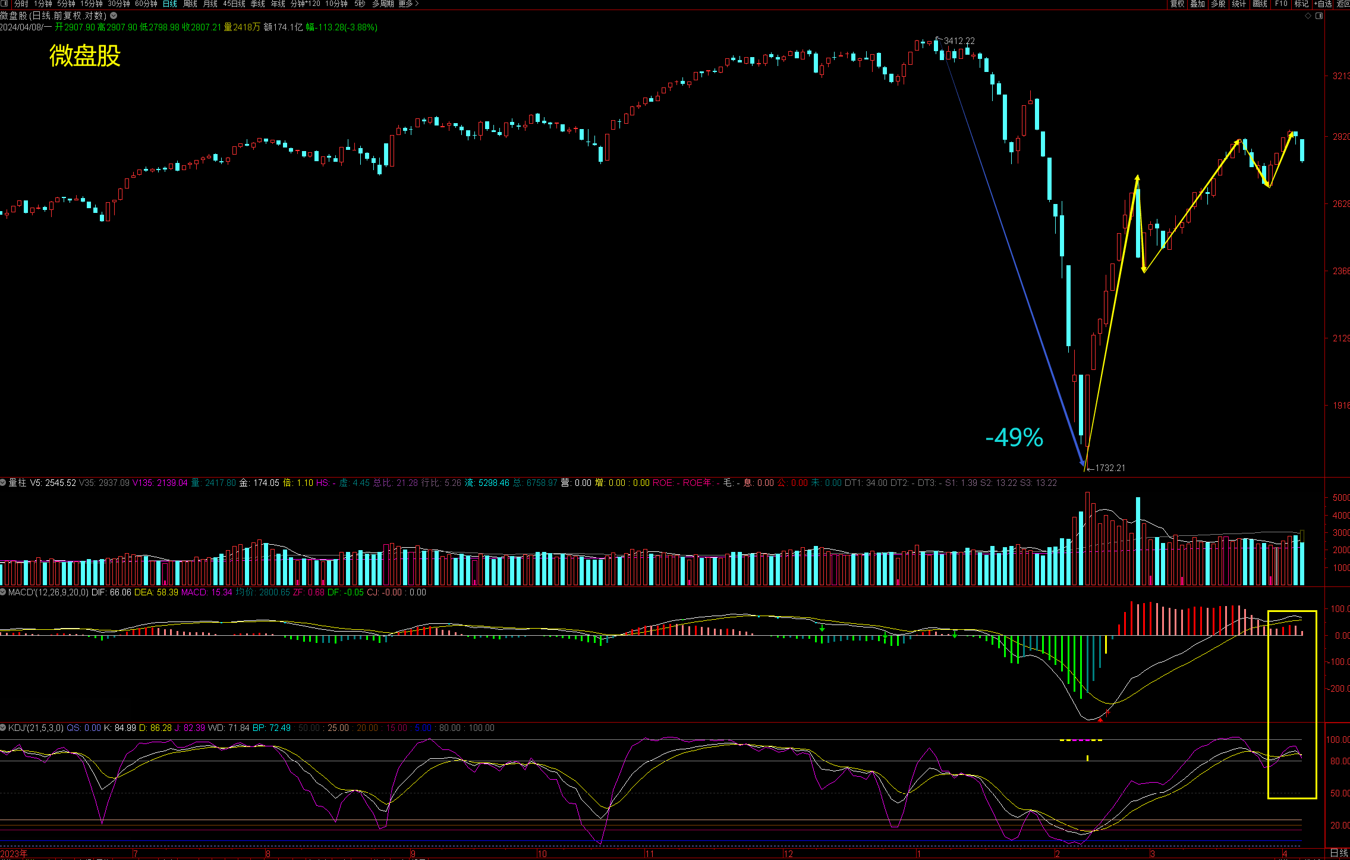Toggle the left sidebar panel icon
The image size is (1350, 860).
pyautogui.click(x=5, y=4)
